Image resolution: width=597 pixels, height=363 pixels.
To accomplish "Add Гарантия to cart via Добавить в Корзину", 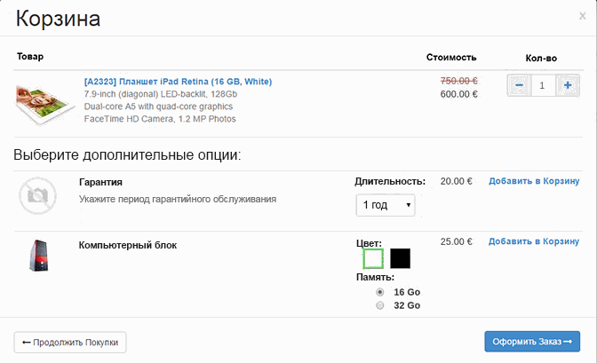I will (x=534, y=181).
